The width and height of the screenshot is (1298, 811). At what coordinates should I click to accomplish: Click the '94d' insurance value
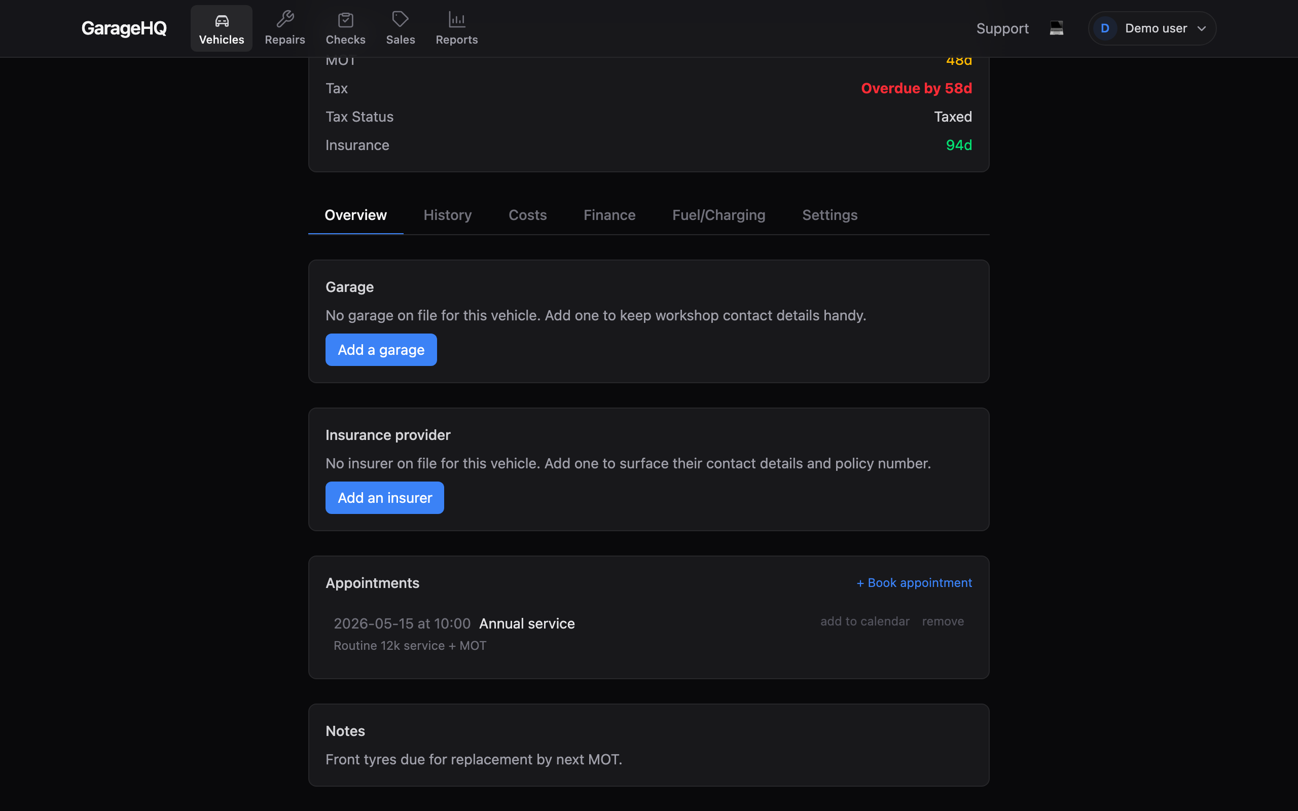point(958,145)
